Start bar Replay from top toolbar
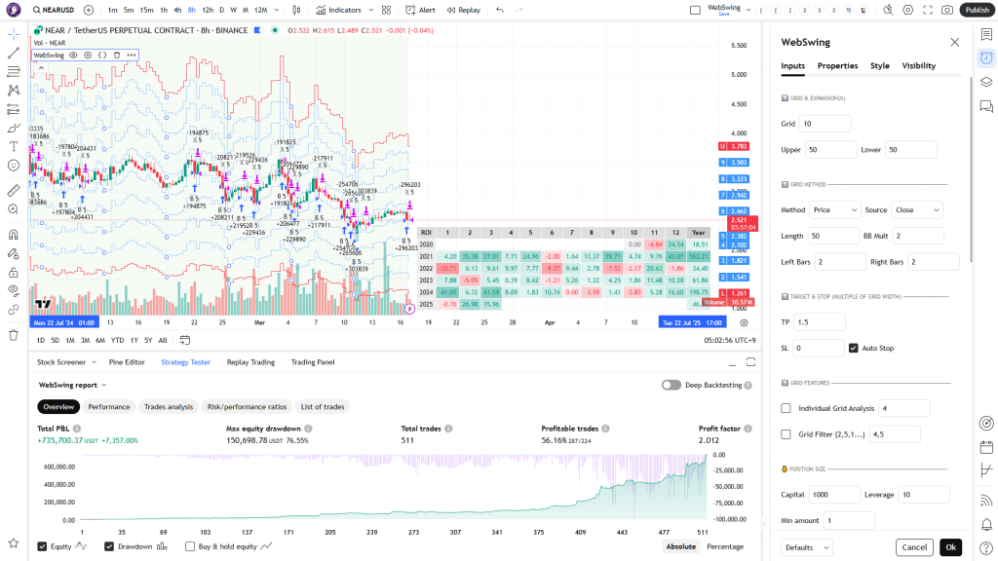Viewport: 998px width, 561px height. pyautogui.click(x=463, y=10)
